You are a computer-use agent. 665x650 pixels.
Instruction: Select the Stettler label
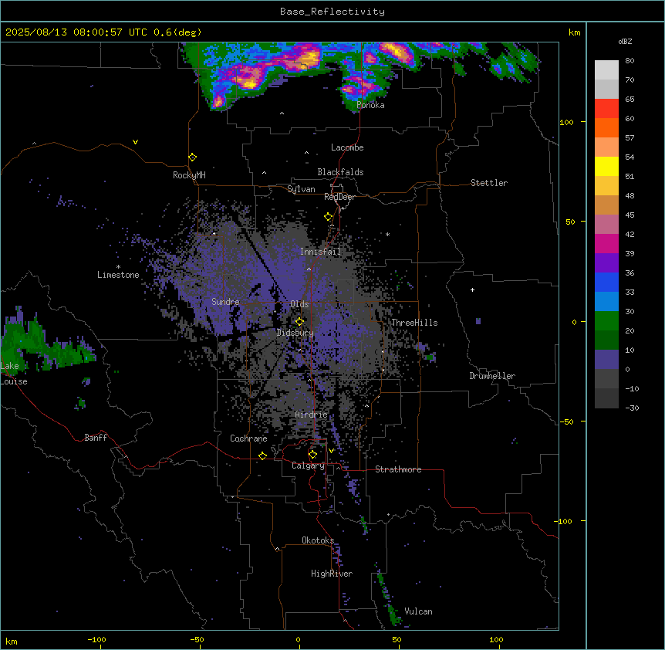tap(489, 183)
